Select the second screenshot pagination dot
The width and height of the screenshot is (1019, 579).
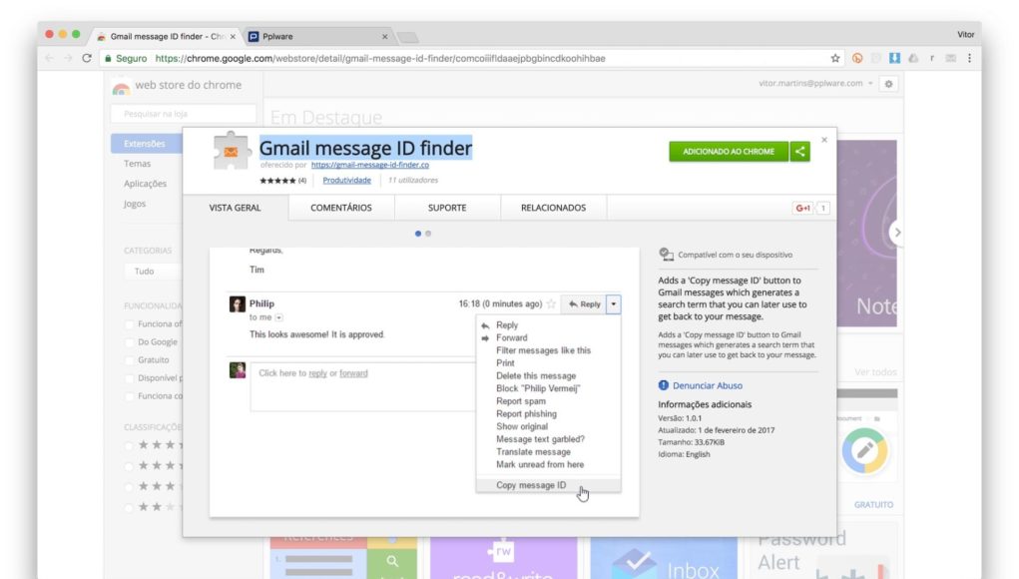pos(428,234)
